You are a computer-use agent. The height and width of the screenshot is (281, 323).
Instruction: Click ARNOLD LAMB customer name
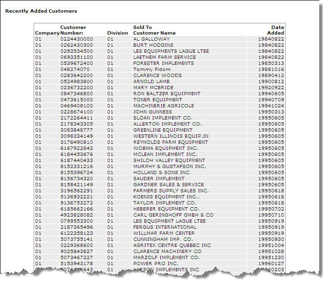[x=151, y=82]
